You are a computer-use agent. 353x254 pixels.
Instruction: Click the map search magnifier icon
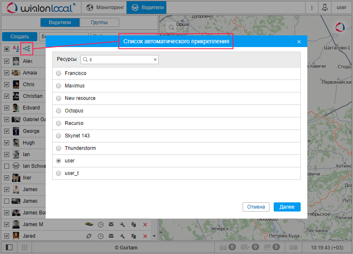(x=172, y=27)
